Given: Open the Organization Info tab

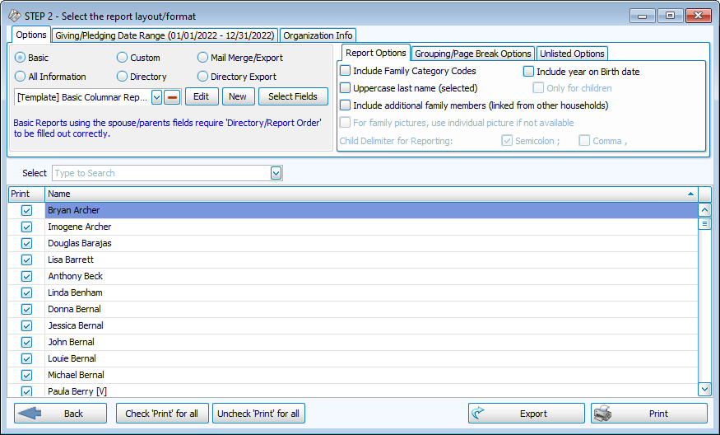Looking at the screenshot, I should pos(318,35).
